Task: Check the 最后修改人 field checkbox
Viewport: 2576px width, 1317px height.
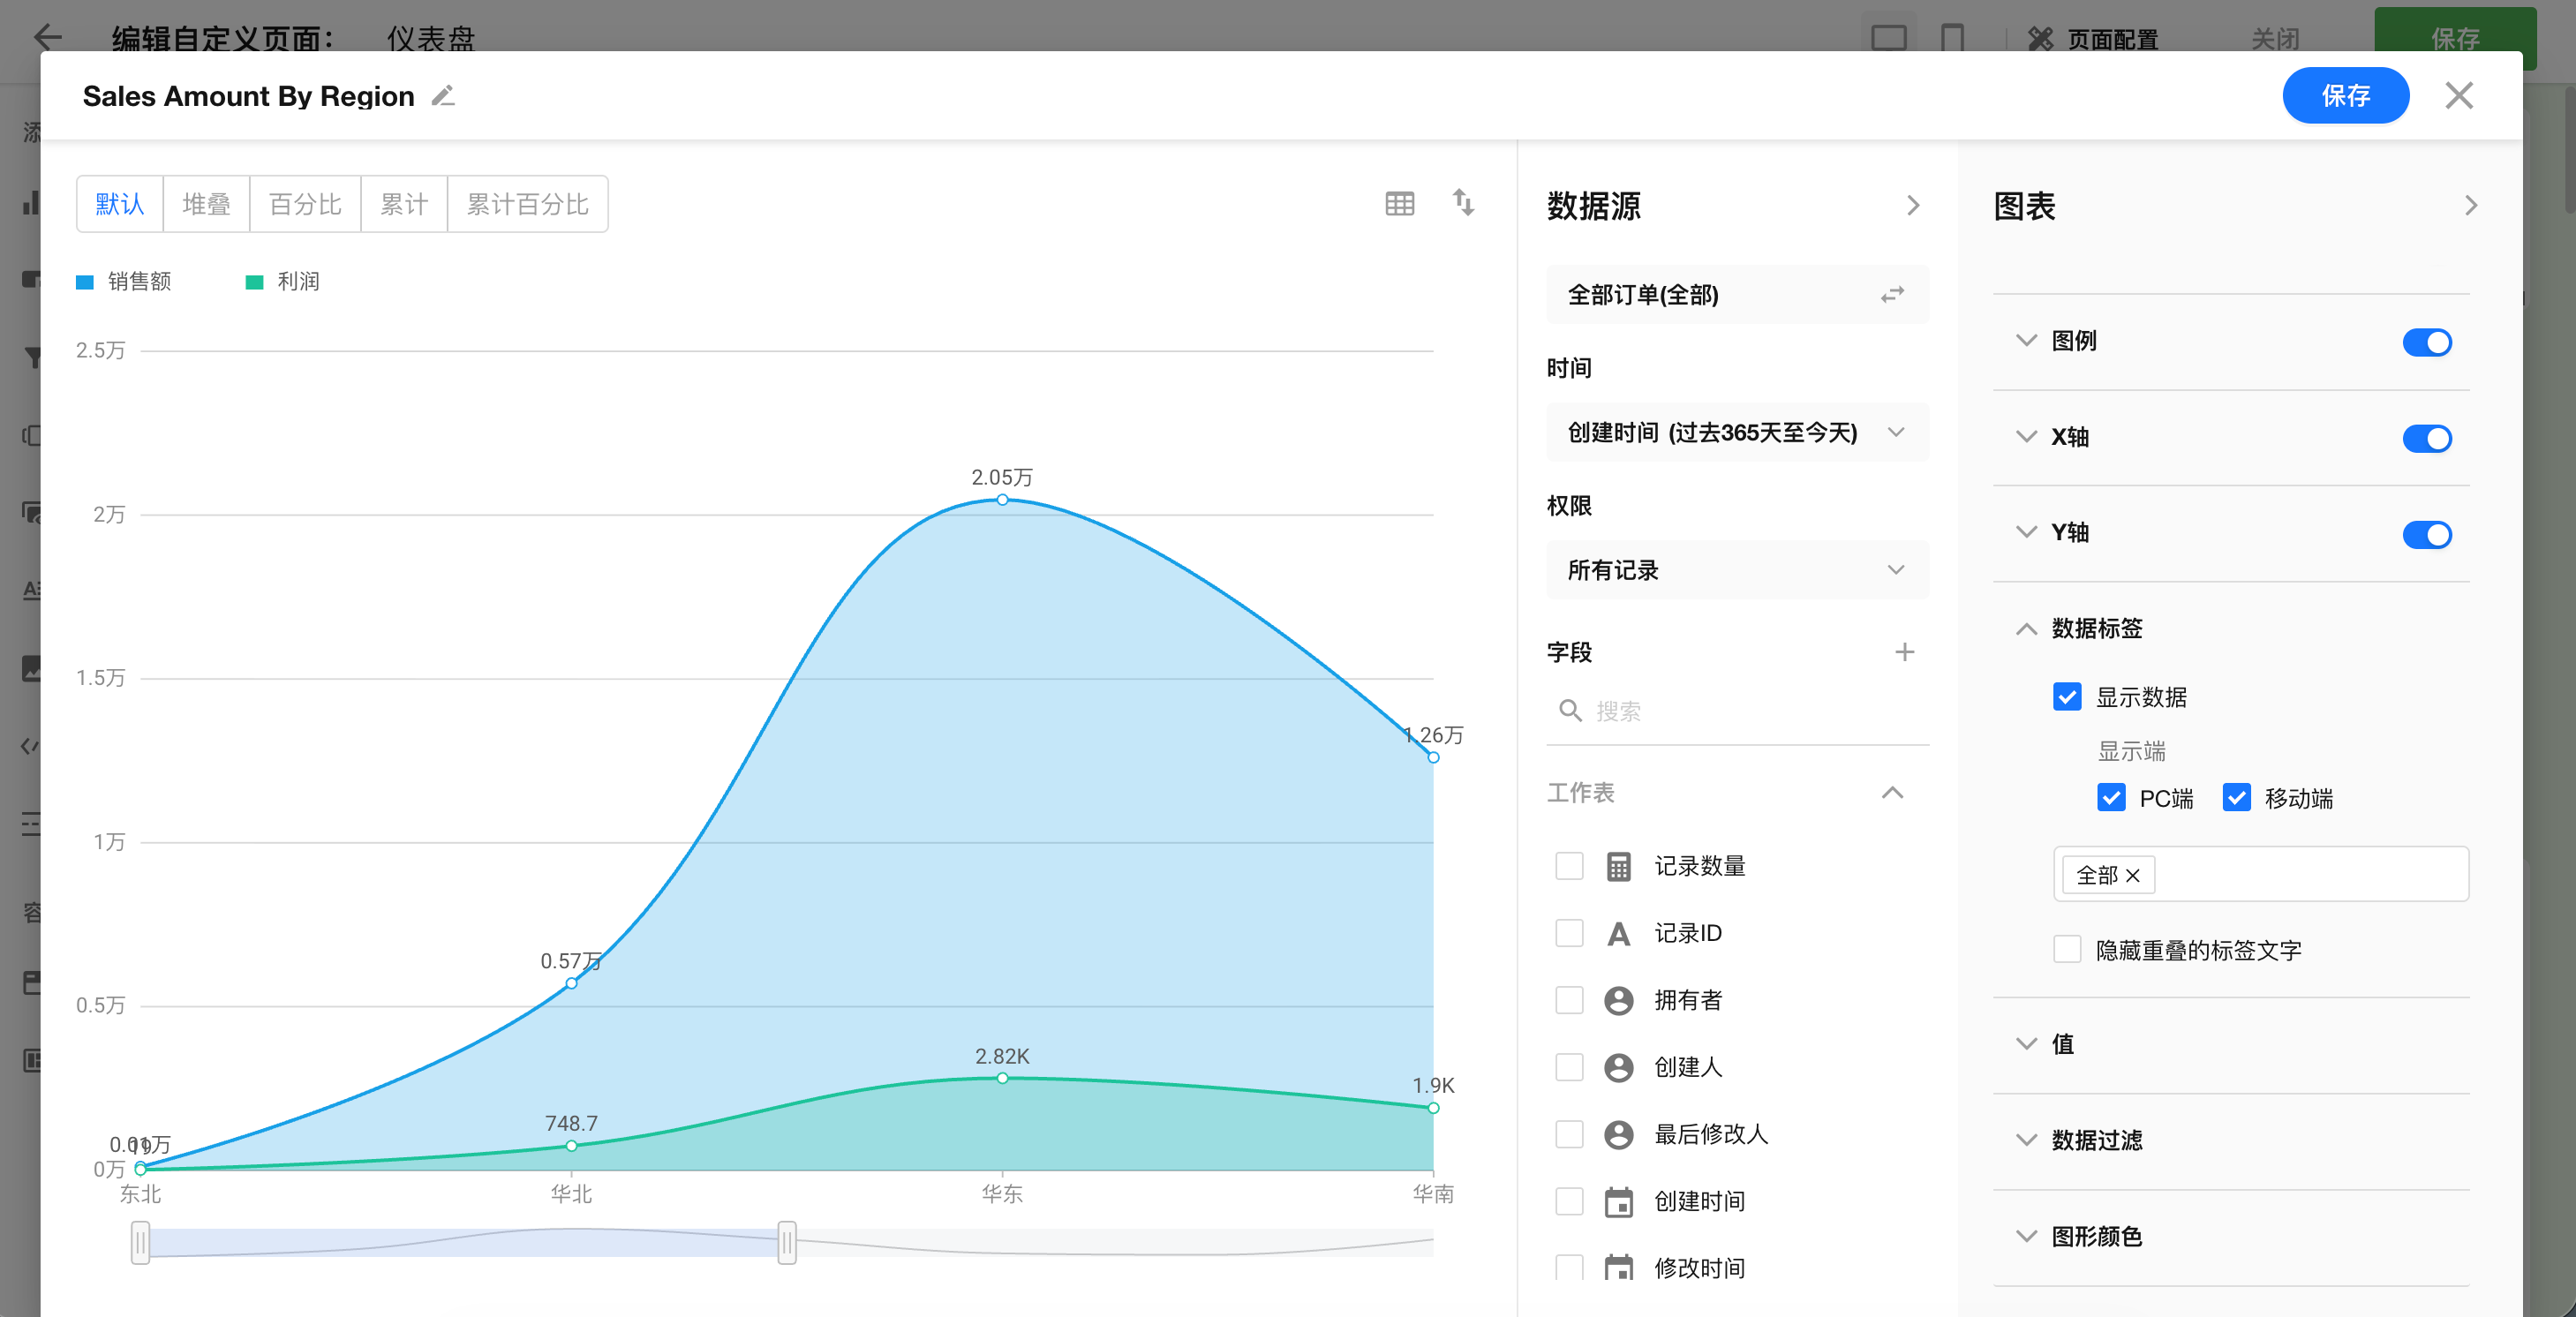Action: pos(1569,1134)
